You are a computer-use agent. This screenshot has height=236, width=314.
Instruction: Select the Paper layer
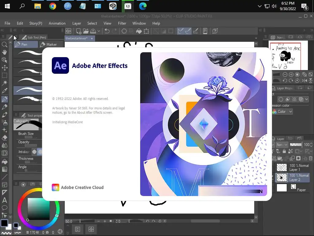293,188
